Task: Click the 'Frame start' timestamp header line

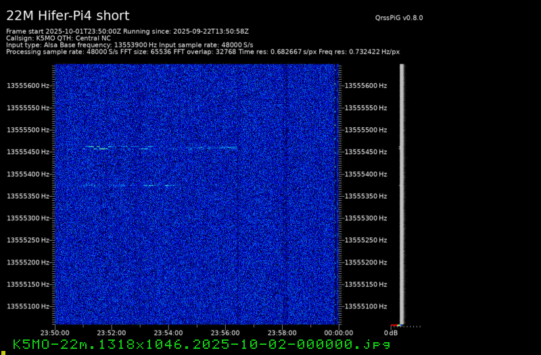Action: click(x=128, y=31)
